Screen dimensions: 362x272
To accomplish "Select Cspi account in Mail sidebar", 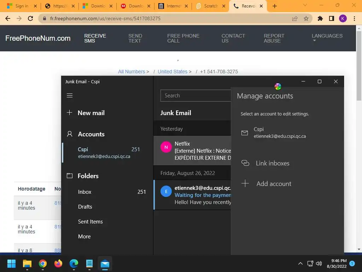I will 107,152.
